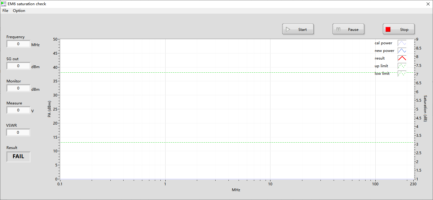
Task: Open the Option menu
Action: click(19, 11)
